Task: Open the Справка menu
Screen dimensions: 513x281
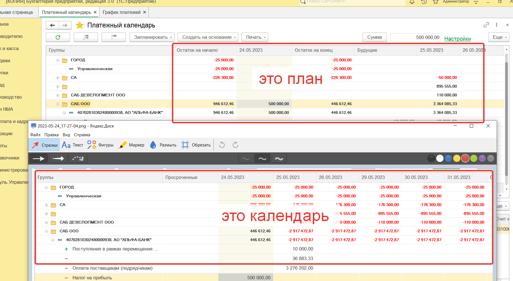Action: point(82,135)
